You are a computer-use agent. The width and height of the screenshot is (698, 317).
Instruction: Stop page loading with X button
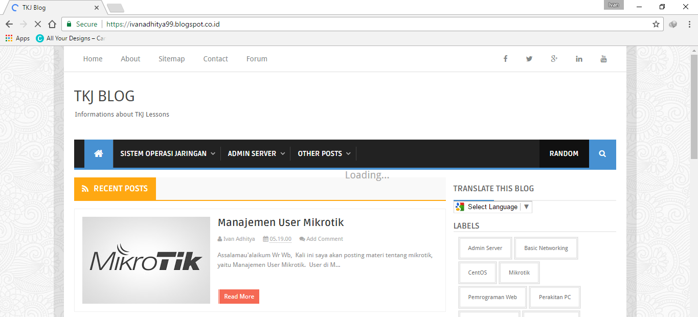pos(37,24)
